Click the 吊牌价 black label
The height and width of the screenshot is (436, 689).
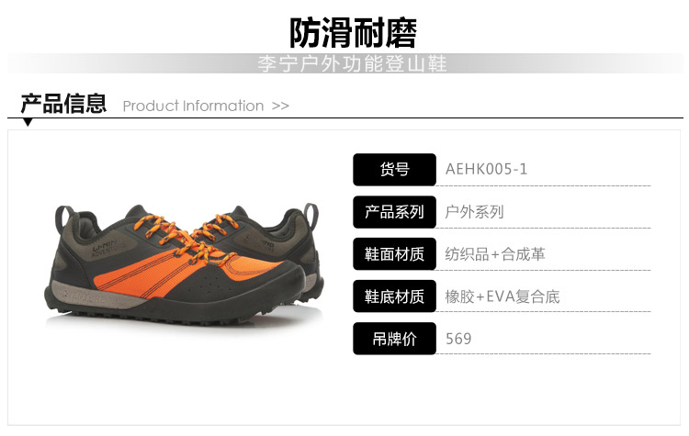tap(394, 339)
